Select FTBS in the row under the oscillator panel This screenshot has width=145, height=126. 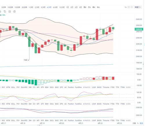[x=113, y=104]
